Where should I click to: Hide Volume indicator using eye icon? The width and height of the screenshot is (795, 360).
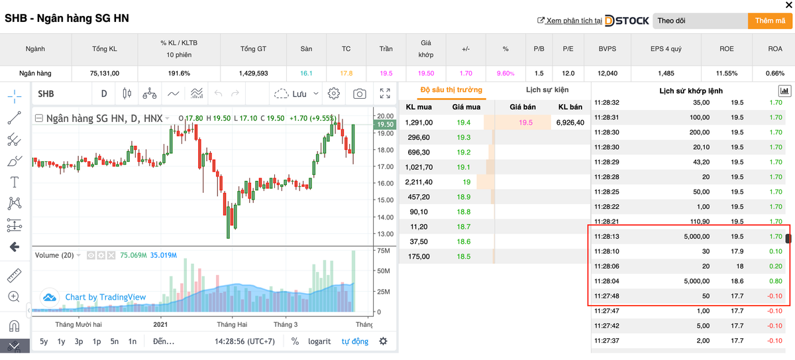tap(91, 255)
